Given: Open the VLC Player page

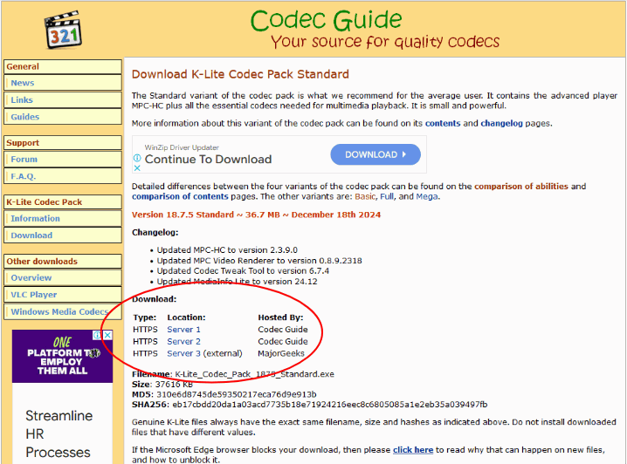Looking at the screenshot, I should (x=63, y=295).
